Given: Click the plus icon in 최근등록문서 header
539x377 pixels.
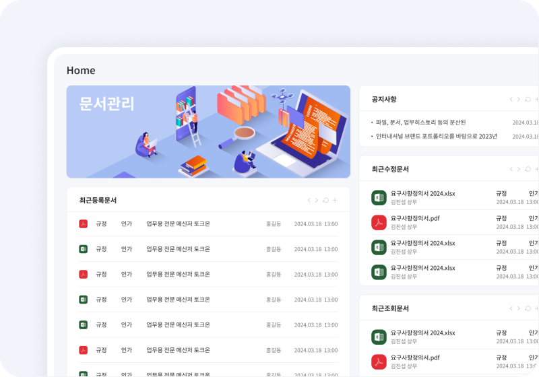Looking at the screenshot, I should [x=335, y=201].
